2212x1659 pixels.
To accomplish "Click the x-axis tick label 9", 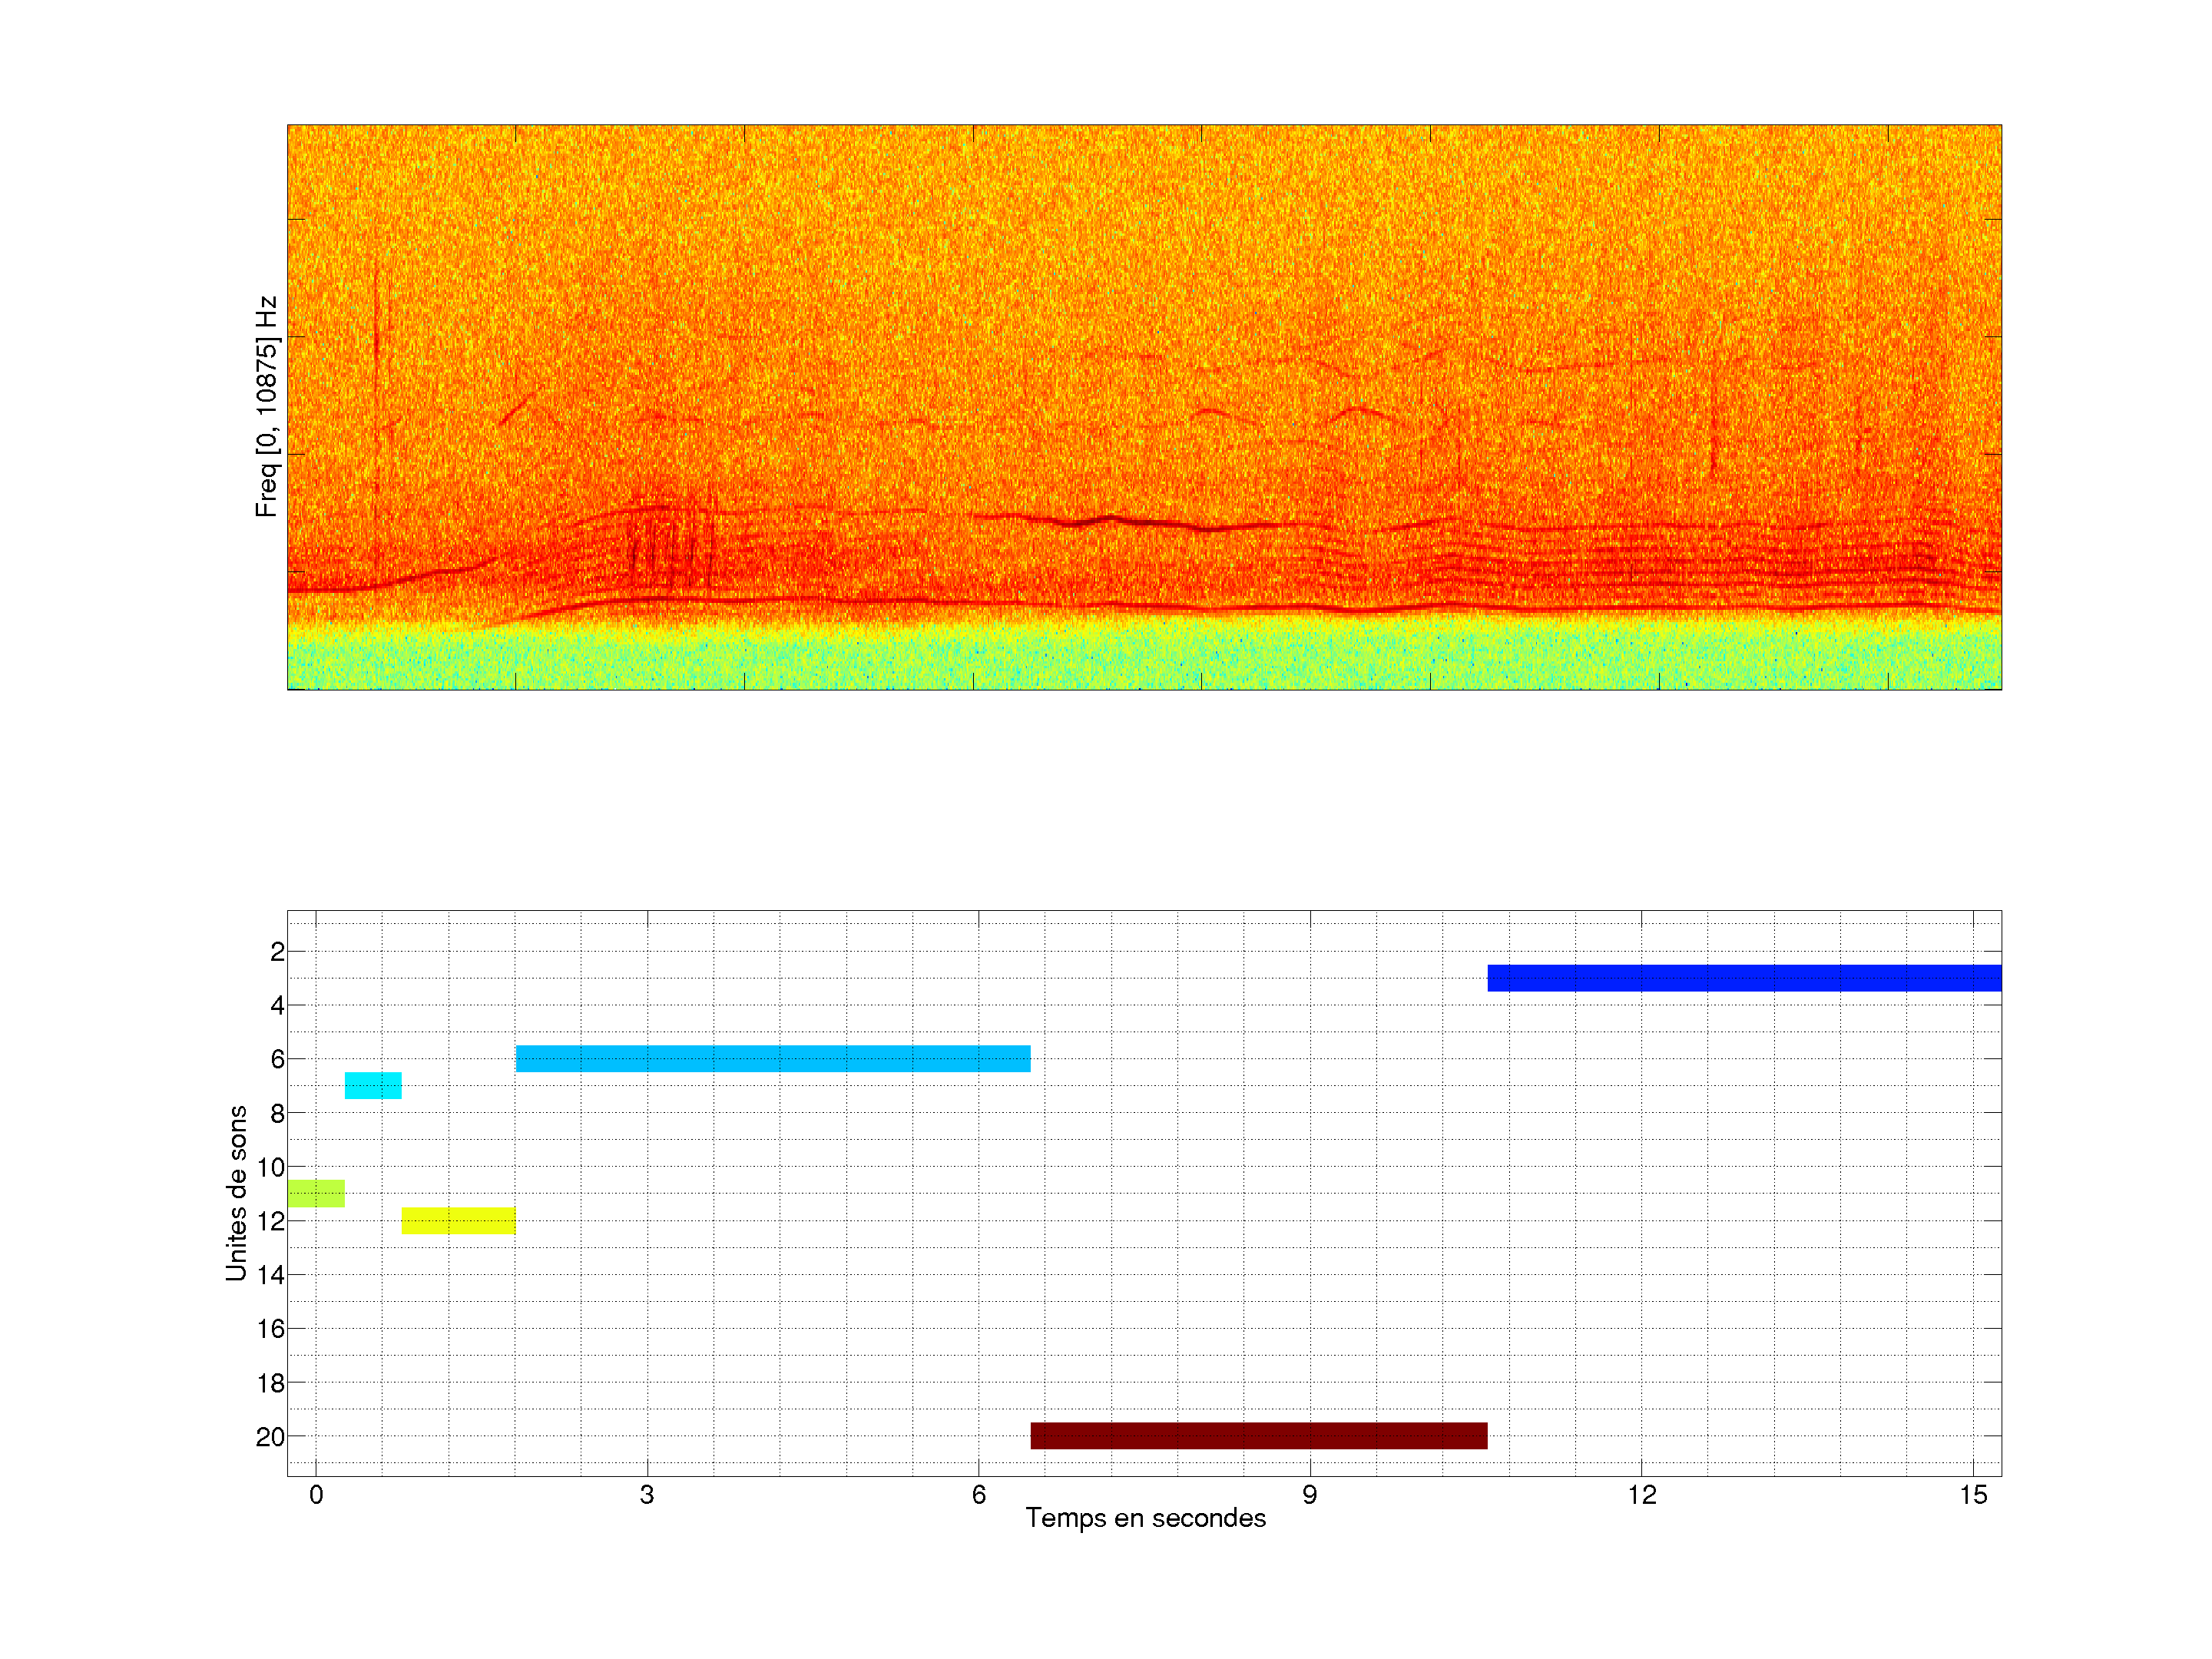I will (x=1309, y=1495).
